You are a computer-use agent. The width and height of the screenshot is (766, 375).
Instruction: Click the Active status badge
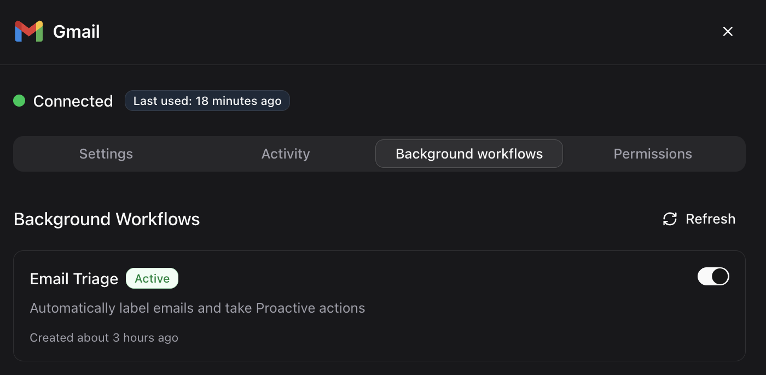tap(152, 278)
